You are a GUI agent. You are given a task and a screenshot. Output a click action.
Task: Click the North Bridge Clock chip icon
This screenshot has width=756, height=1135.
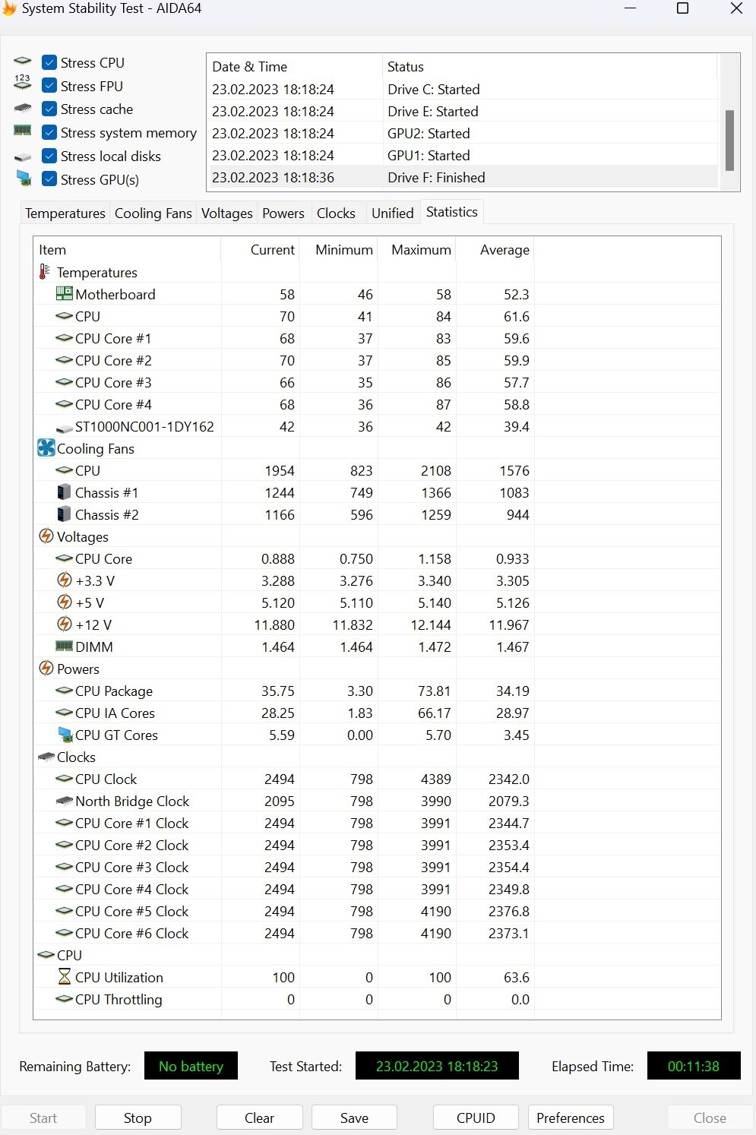65,801
